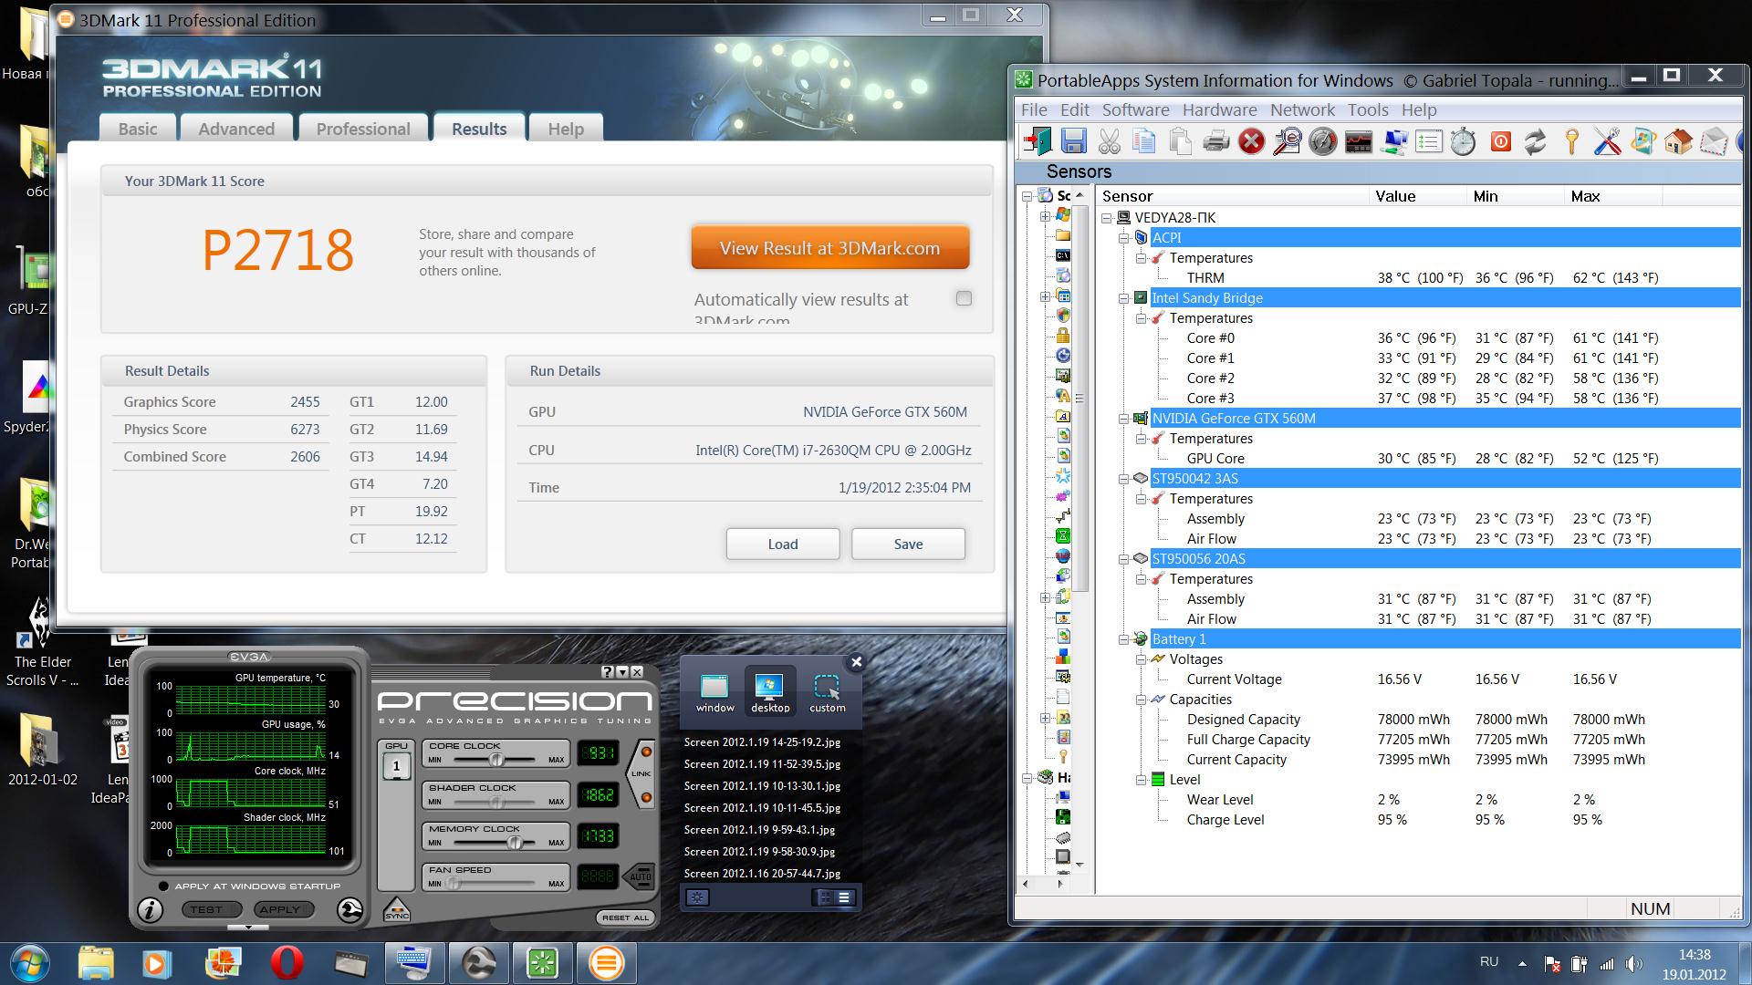Open the Help tab in 3DMark
Image resolution: width=1752 pixels, height=985 pixels.
point(566,129)
